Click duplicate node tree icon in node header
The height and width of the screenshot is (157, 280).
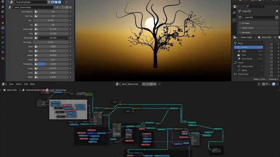point(151,84)
